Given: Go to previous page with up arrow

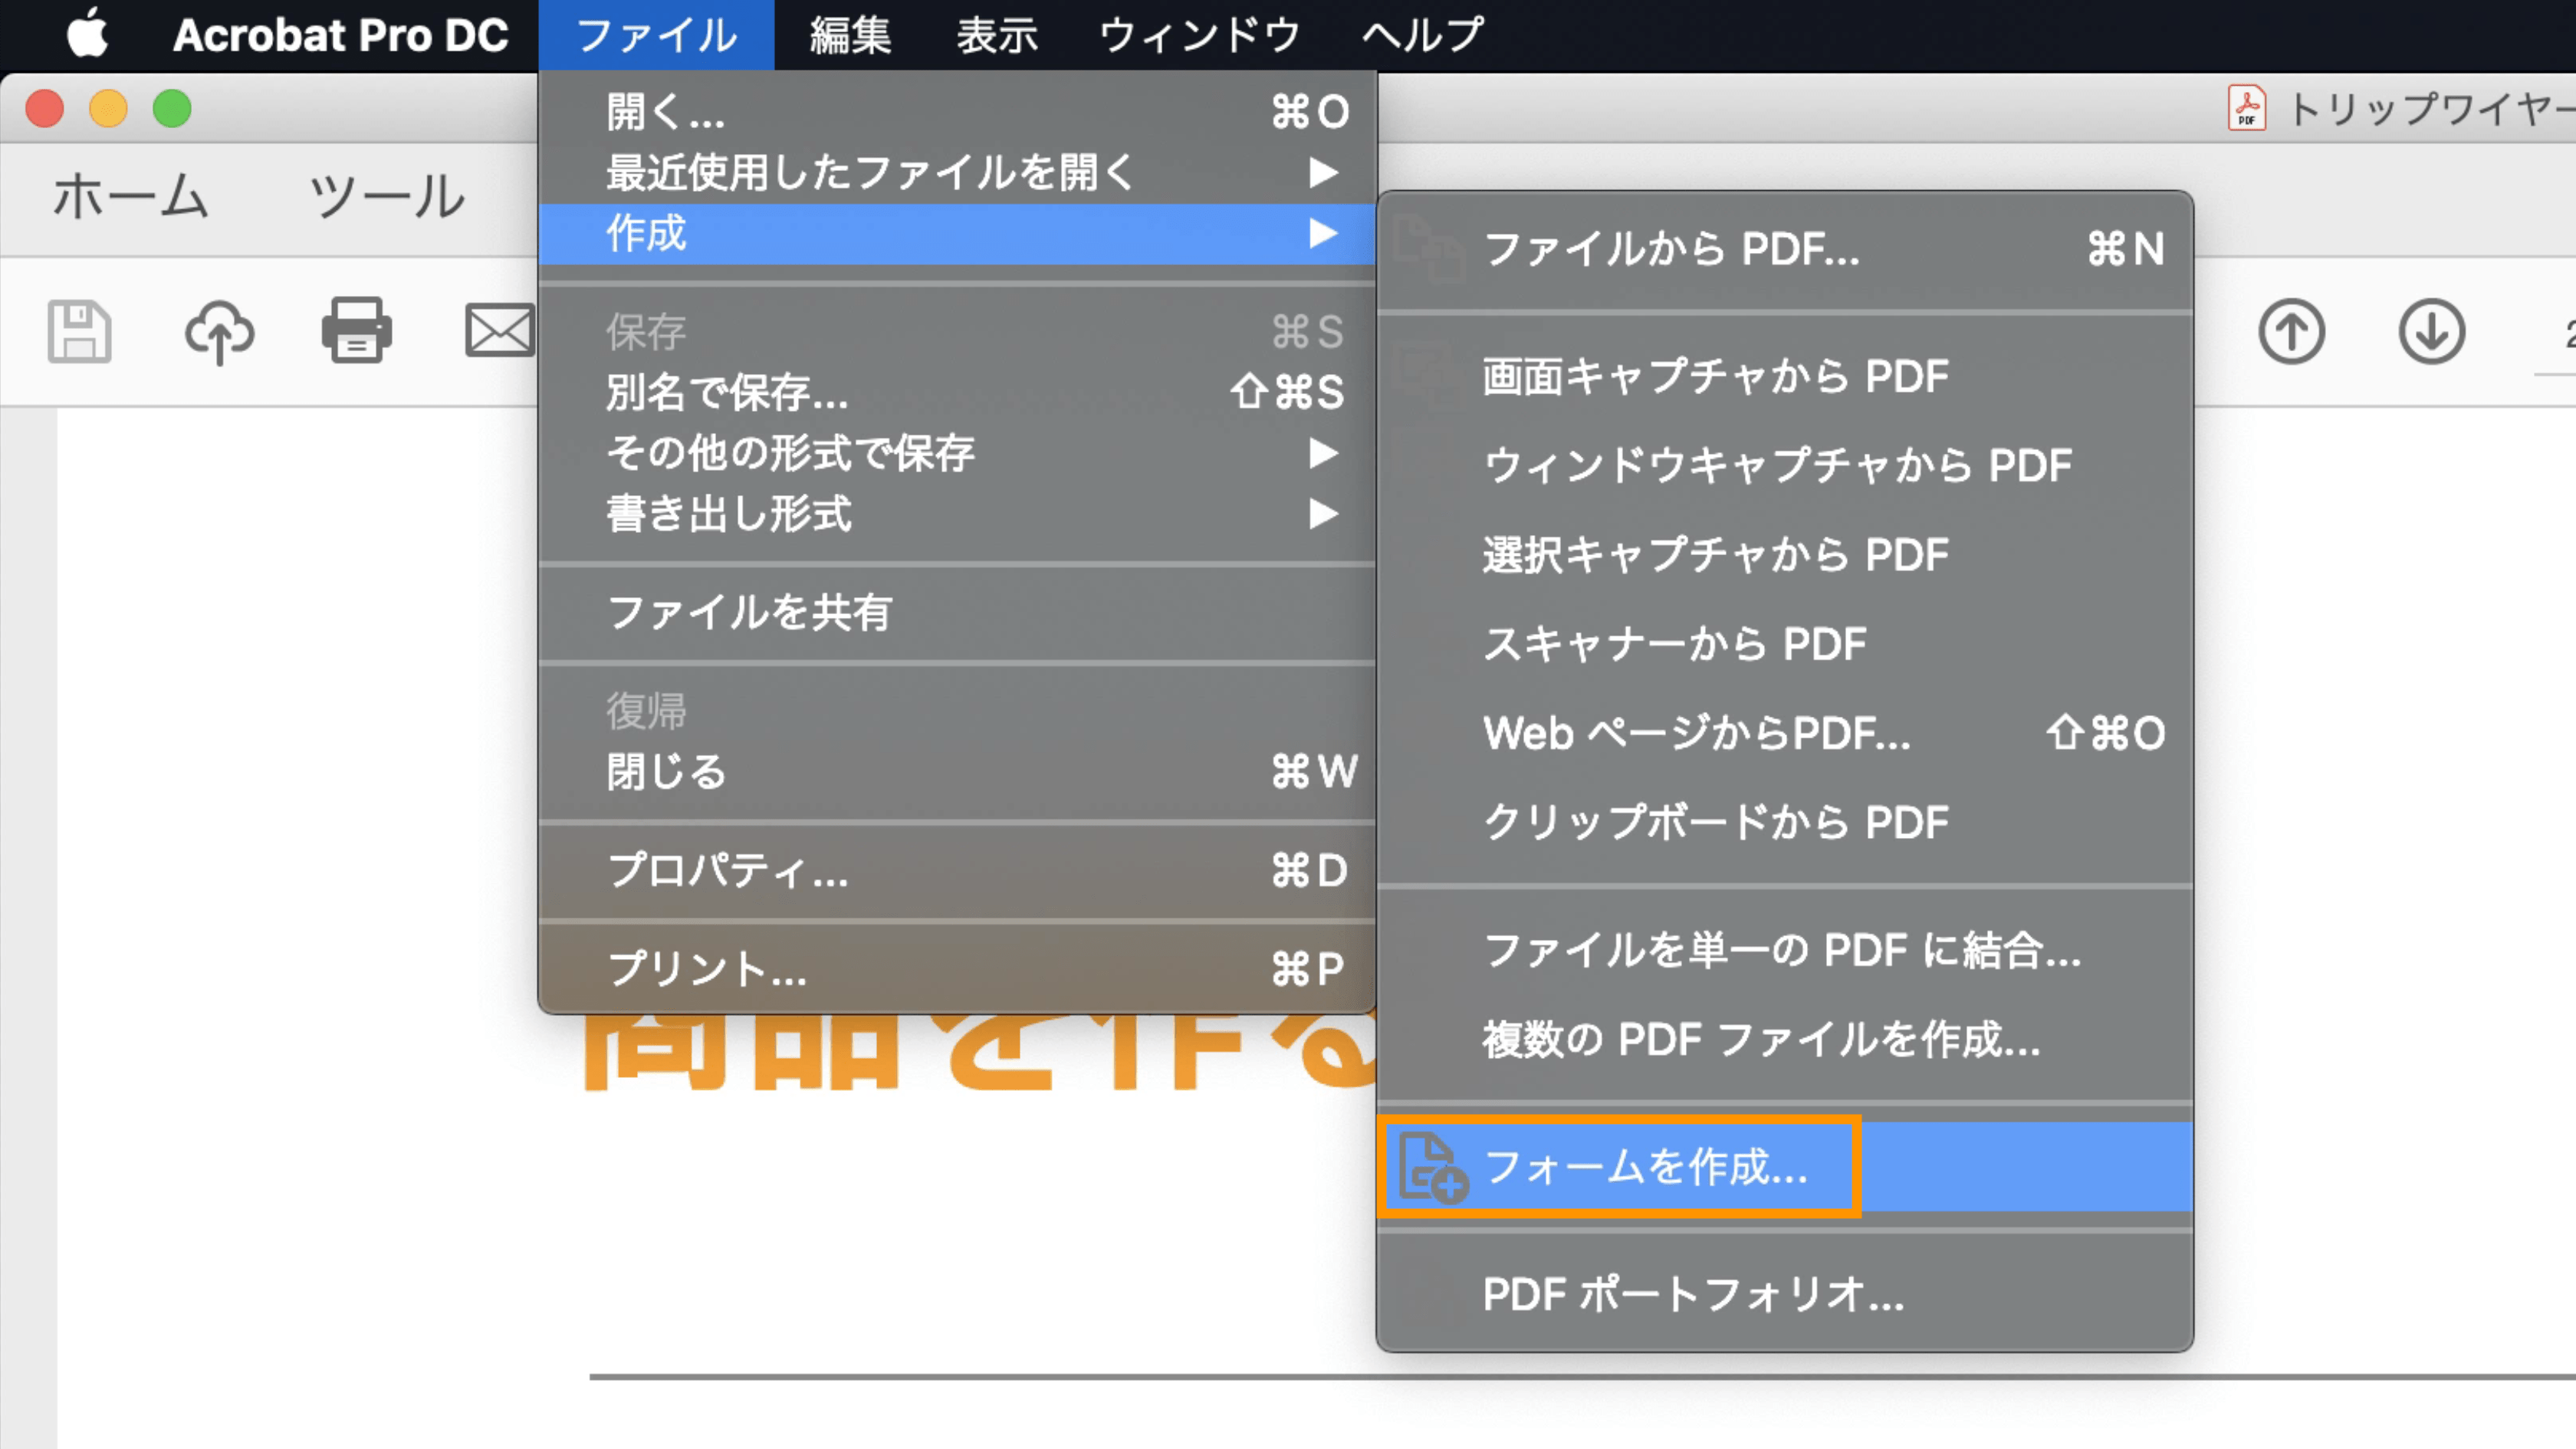Looking at the screenshot, I should coord(2291,331).
